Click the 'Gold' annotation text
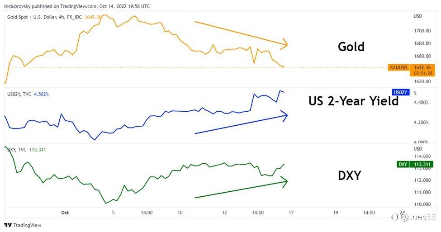The image size is (441, 232). pyautogui.click(x=351, y=47)
